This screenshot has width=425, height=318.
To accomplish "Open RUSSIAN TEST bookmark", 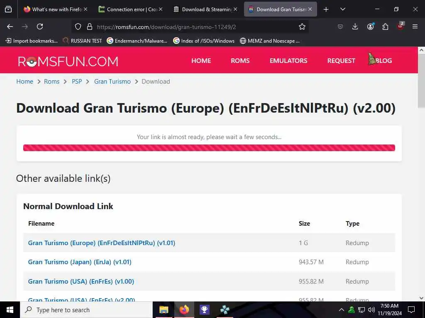I will [x=82, y=41].
